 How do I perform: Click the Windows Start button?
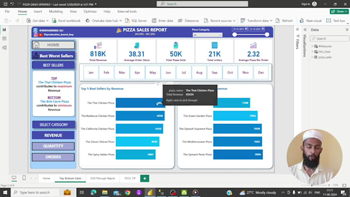pyautogui.click(x=5, y=192)
